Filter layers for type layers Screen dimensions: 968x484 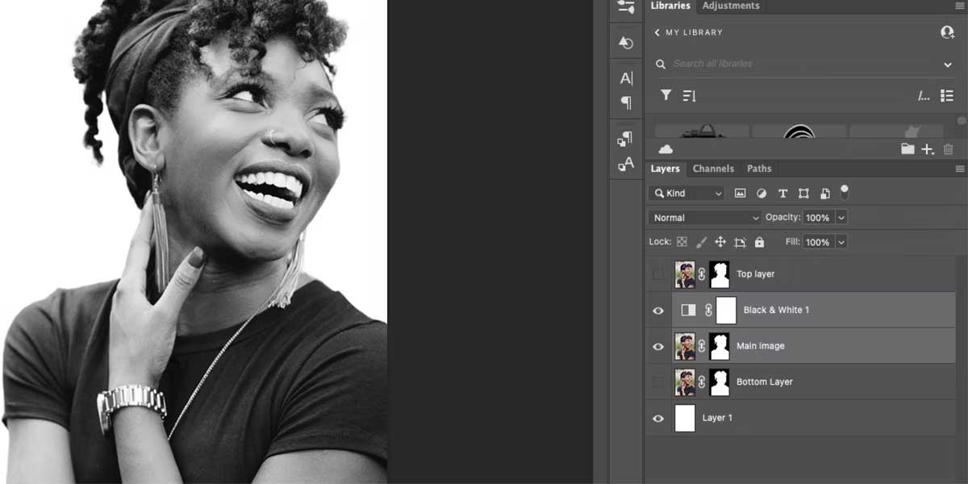(782, 194)
